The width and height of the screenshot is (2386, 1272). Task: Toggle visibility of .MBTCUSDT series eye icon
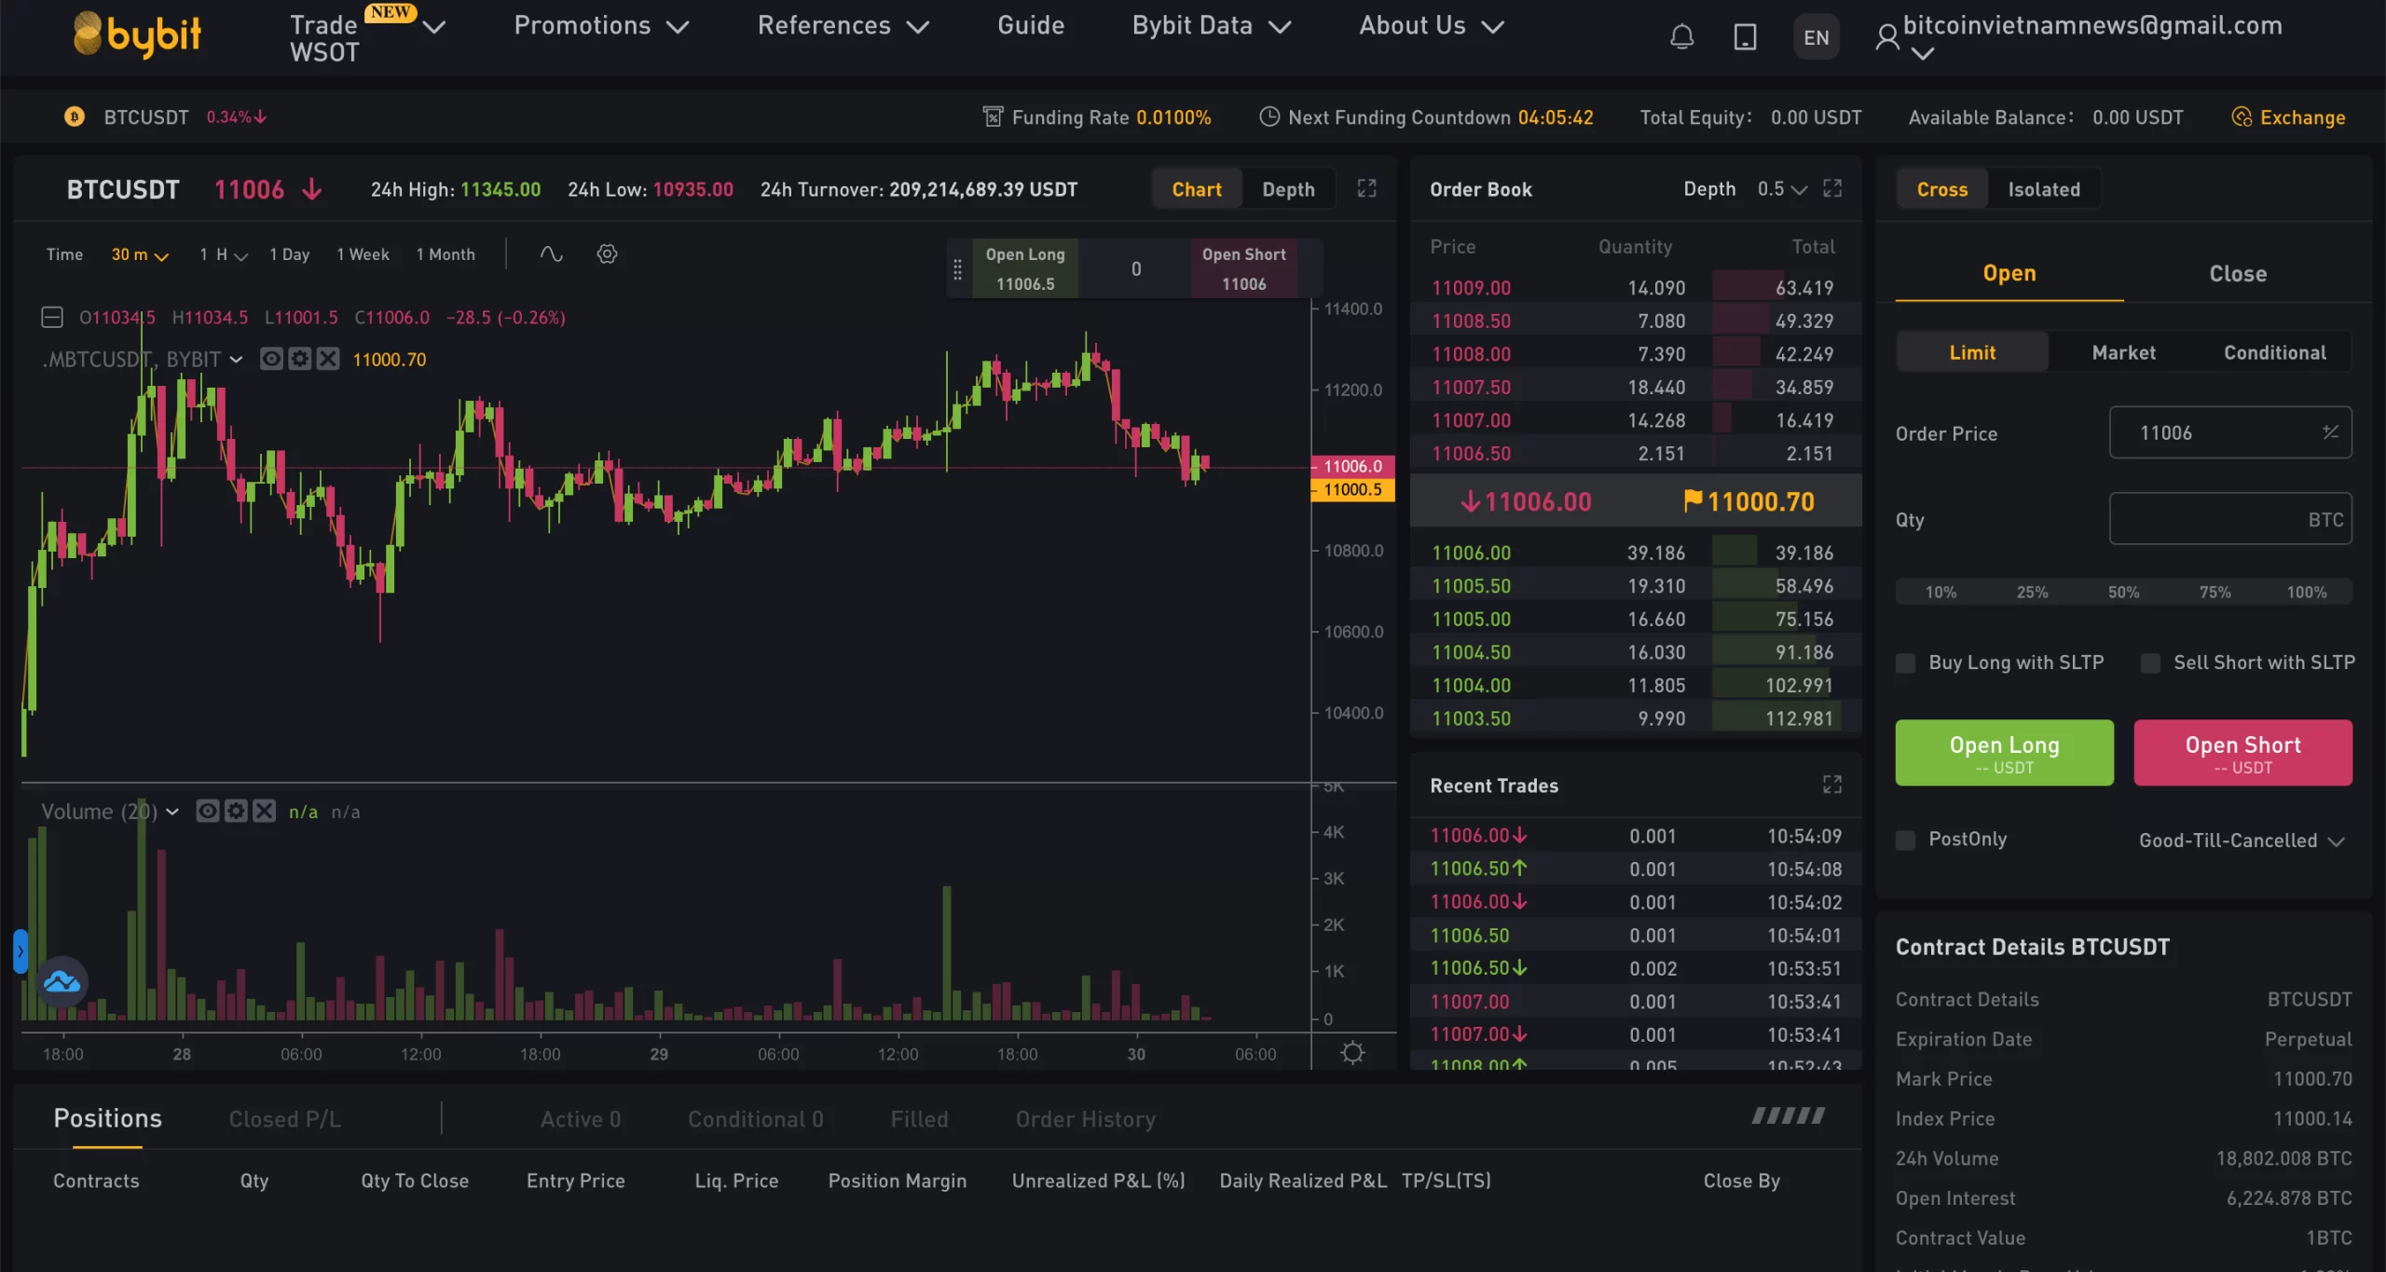click(x=271, y=359)
